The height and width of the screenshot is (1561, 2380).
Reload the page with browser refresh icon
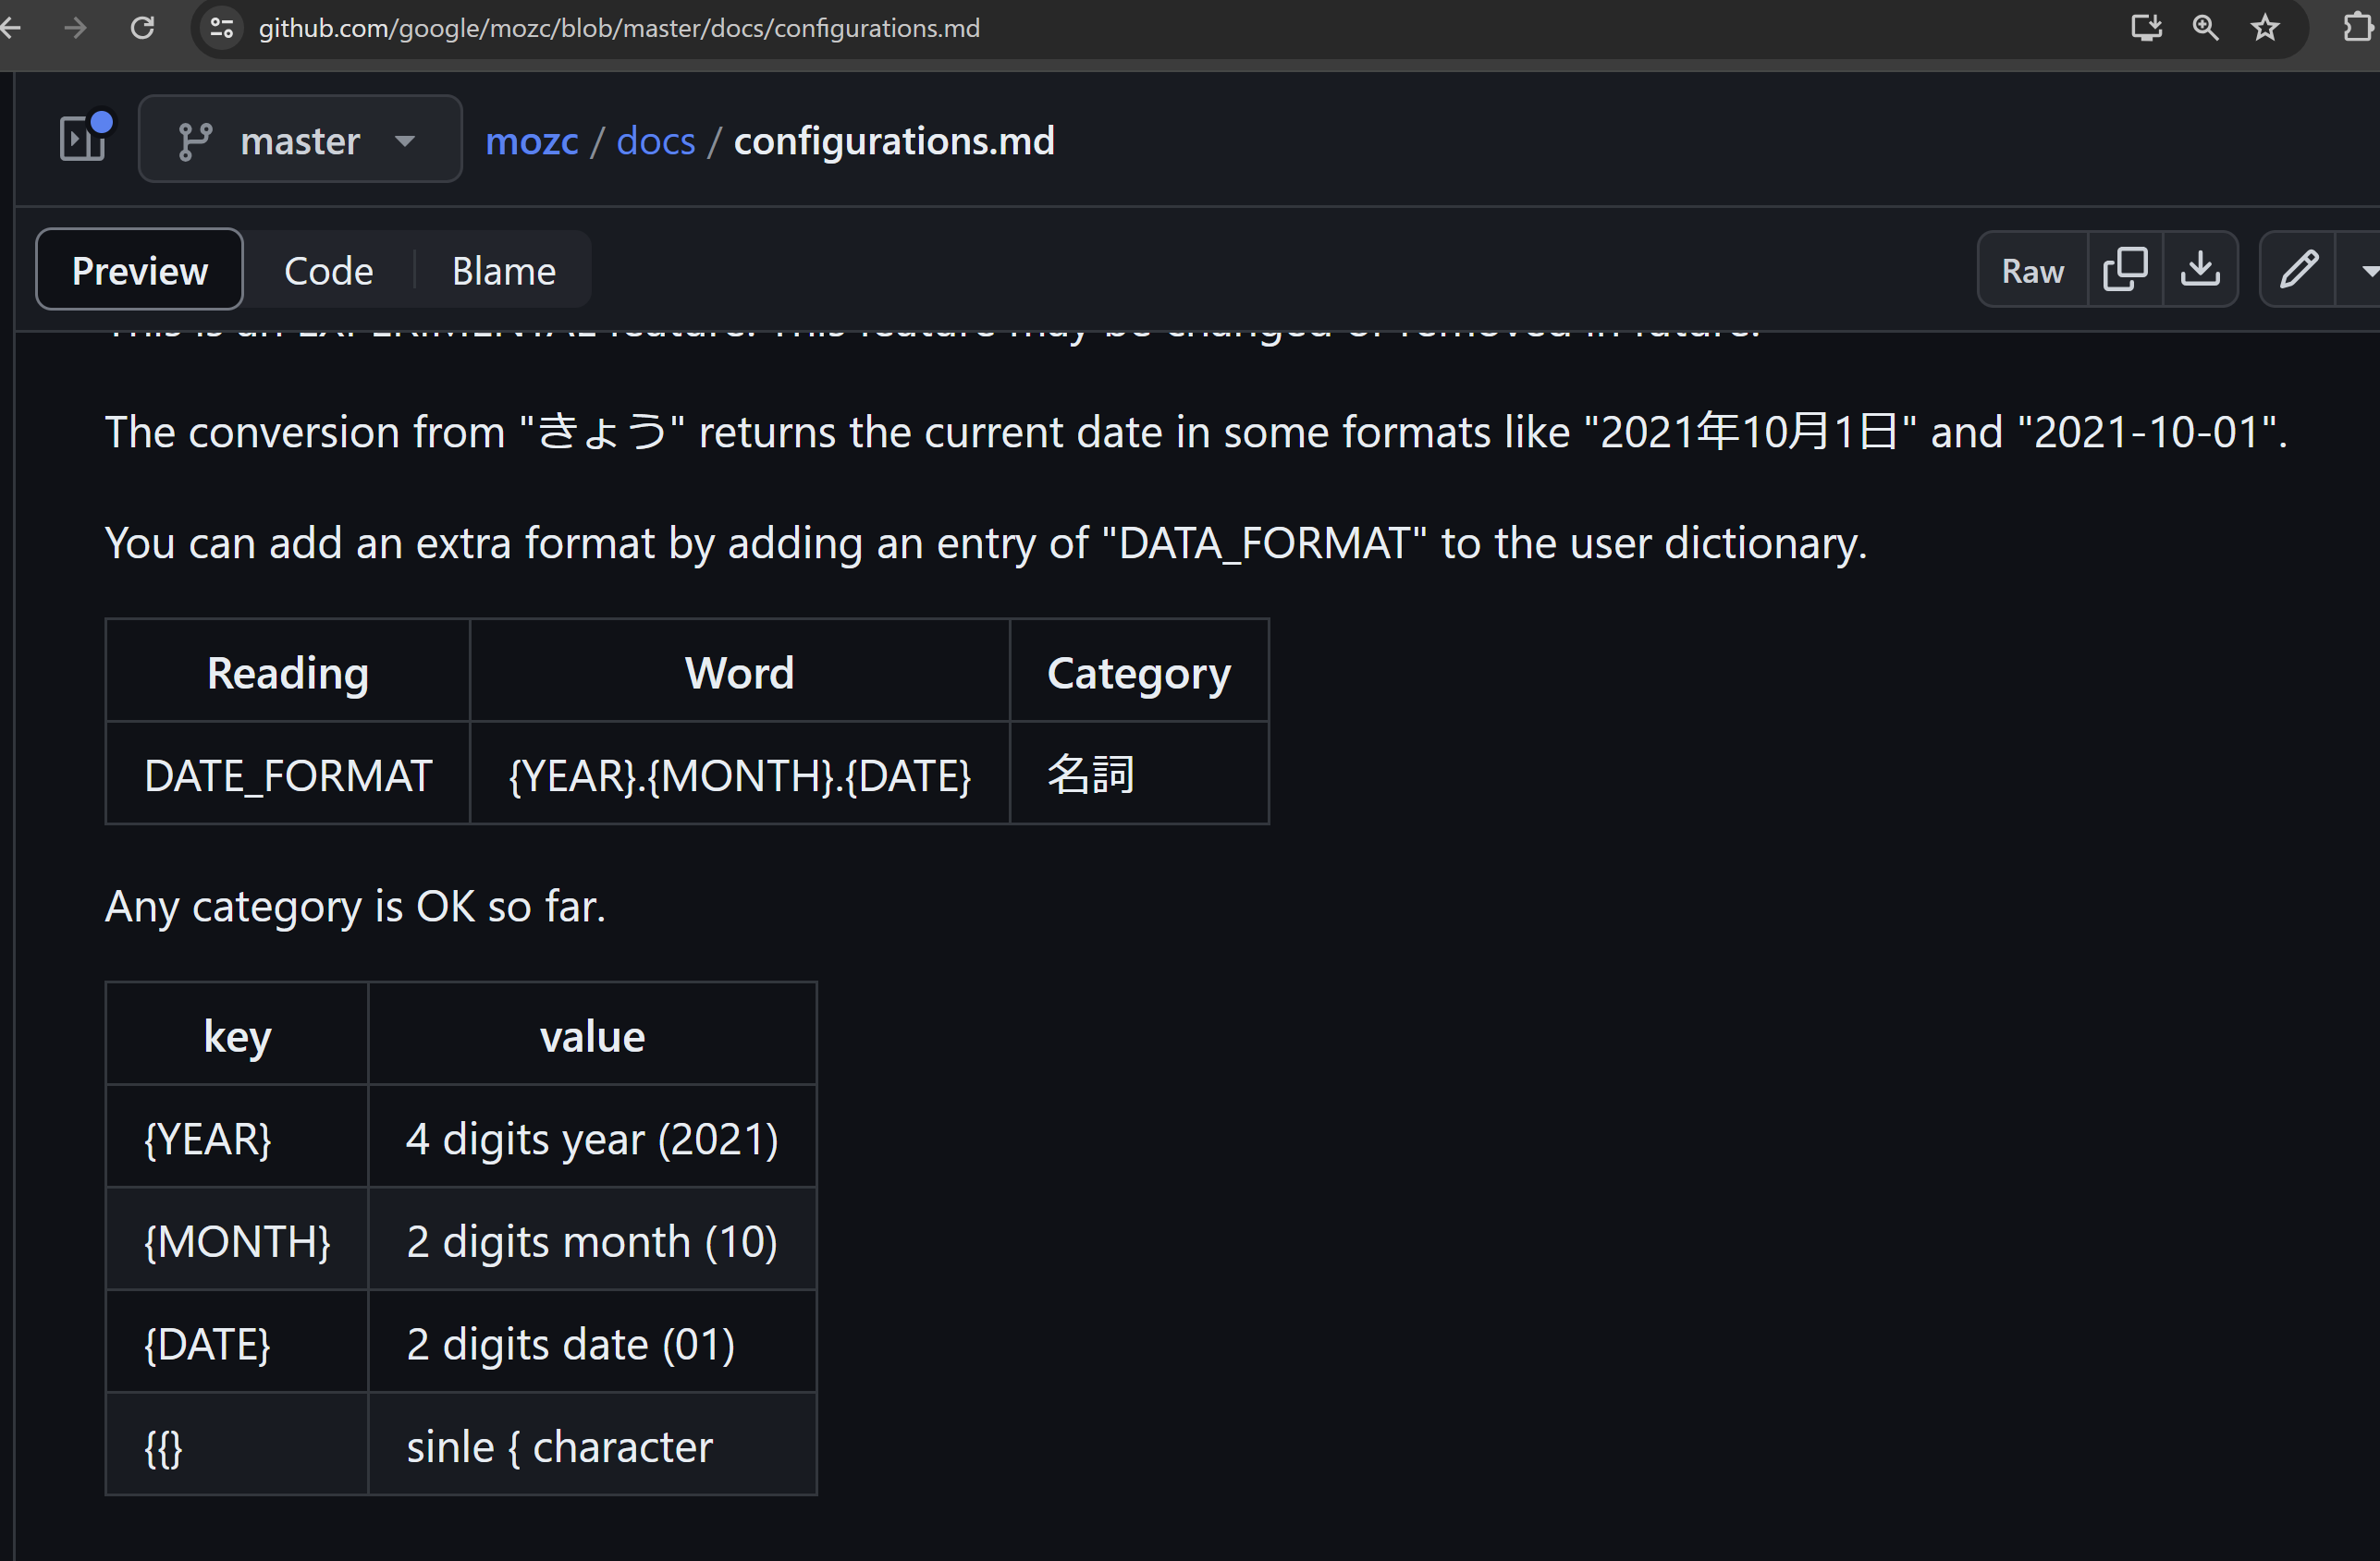pos(143,28)
